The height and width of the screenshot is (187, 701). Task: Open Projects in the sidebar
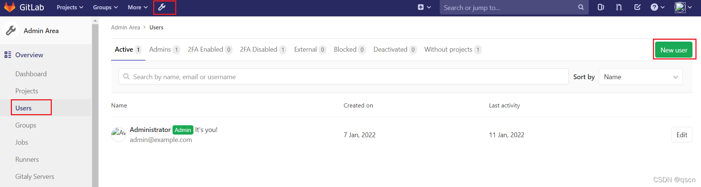(x=26, y=91)
